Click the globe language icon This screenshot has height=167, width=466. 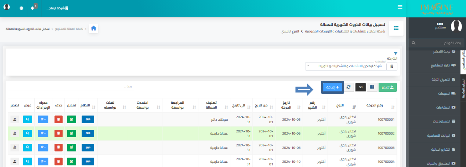(x=21, y=8)
